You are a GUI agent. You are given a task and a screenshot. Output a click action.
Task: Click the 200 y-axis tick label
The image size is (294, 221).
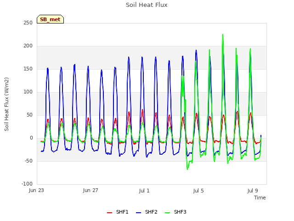[28, 46]
